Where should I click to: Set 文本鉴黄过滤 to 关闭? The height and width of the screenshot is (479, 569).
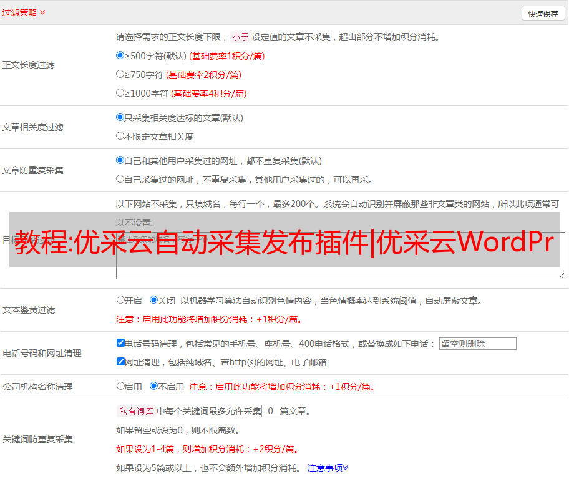click(x=153, y=300)
